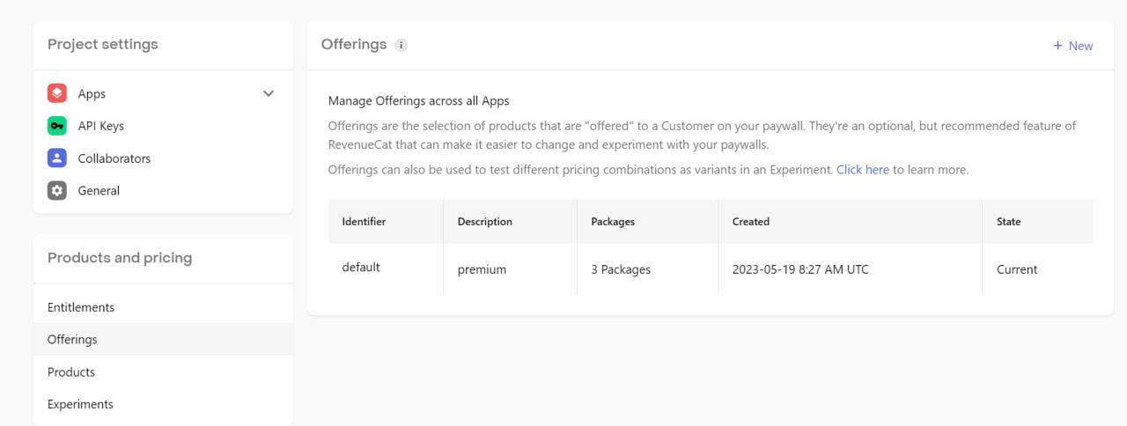Click the red Apps layers icon

(57, 93)
